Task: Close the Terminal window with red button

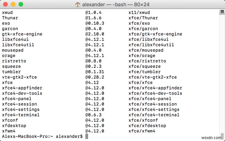Action: (6, 5)
